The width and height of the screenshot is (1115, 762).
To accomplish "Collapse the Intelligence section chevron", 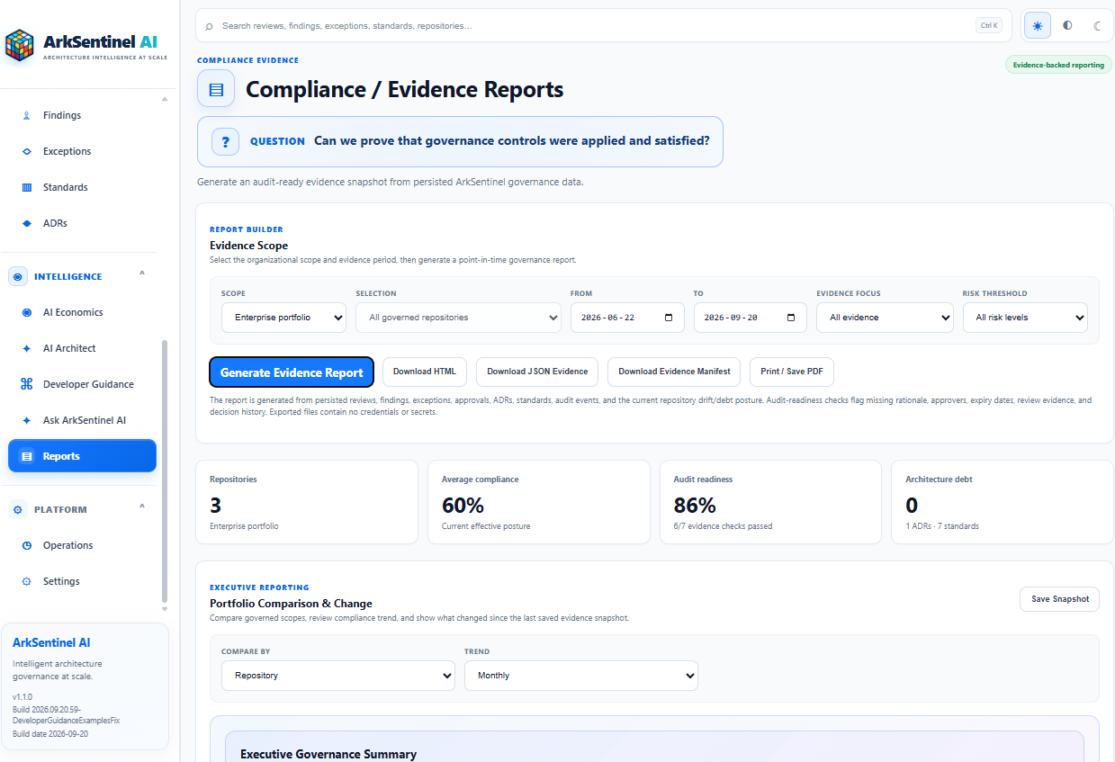I will tap(142, 273).
